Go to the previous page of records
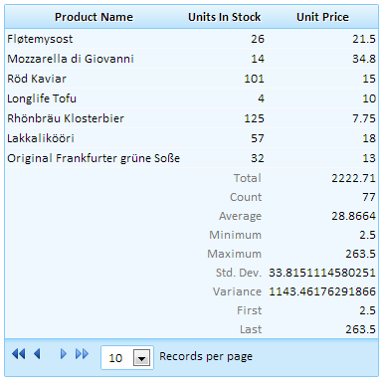Viewport: 384px width, 384px height. pos(37,354)
